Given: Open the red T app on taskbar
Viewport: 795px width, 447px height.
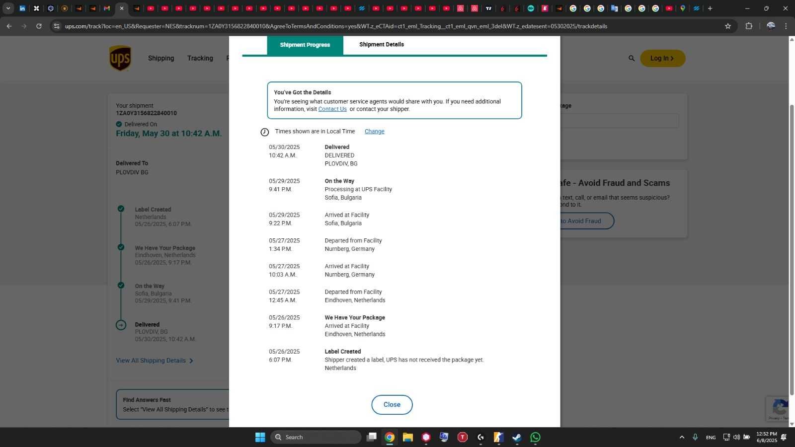Looking at the screenshot, I should pyautogui.click(x=462, y=437).
